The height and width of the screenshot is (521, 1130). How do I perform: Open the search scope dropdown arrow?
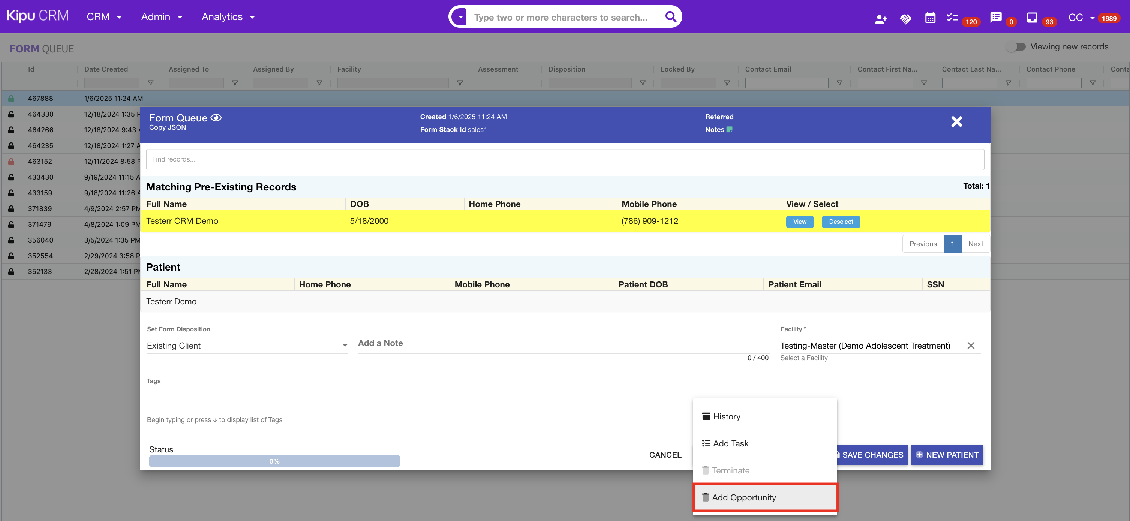coord(460,17)
